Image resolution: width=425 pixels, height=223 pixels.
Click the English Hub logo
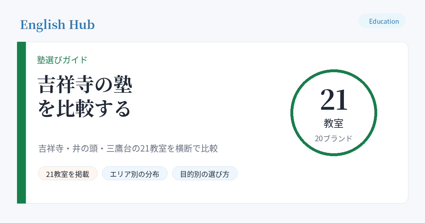click(x=57, y=25)
